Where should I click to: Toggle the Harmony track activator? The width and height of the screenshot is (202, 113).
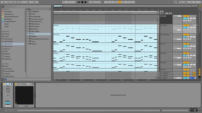(186, 35)
